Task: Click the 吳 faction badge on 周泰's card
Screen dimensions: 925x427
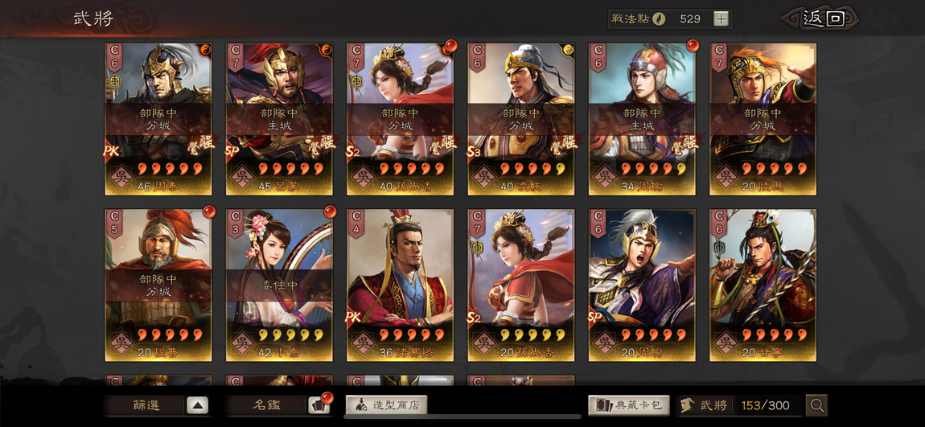Action: coord(120,177)
